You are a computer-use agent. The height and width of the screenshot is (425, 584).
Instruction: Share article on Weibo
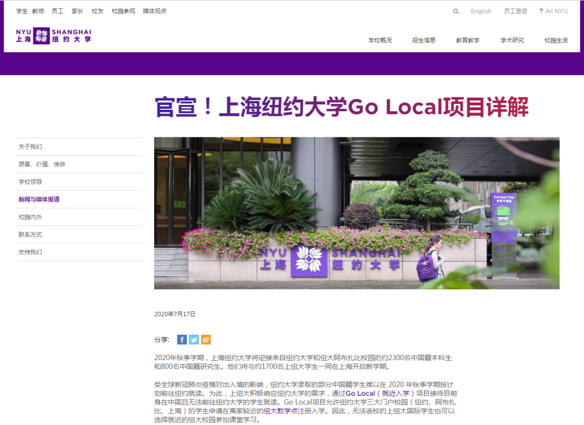(x=205, y=340)
